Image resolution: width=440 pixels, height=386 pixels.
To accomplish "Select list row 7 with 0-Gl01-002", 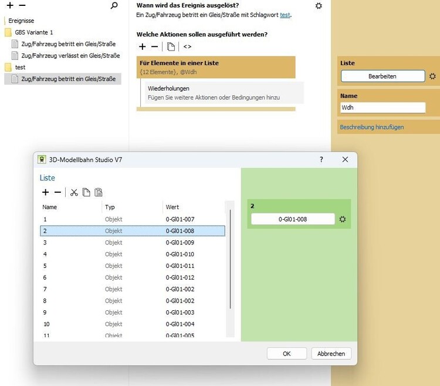I will (133, 289).
